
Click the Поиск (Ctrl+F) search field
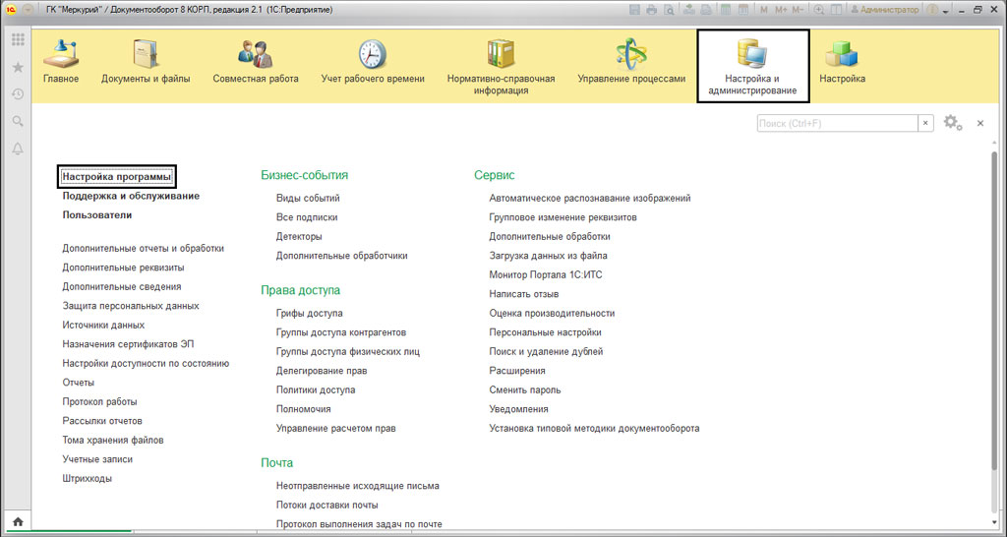[x=837, y=123]
